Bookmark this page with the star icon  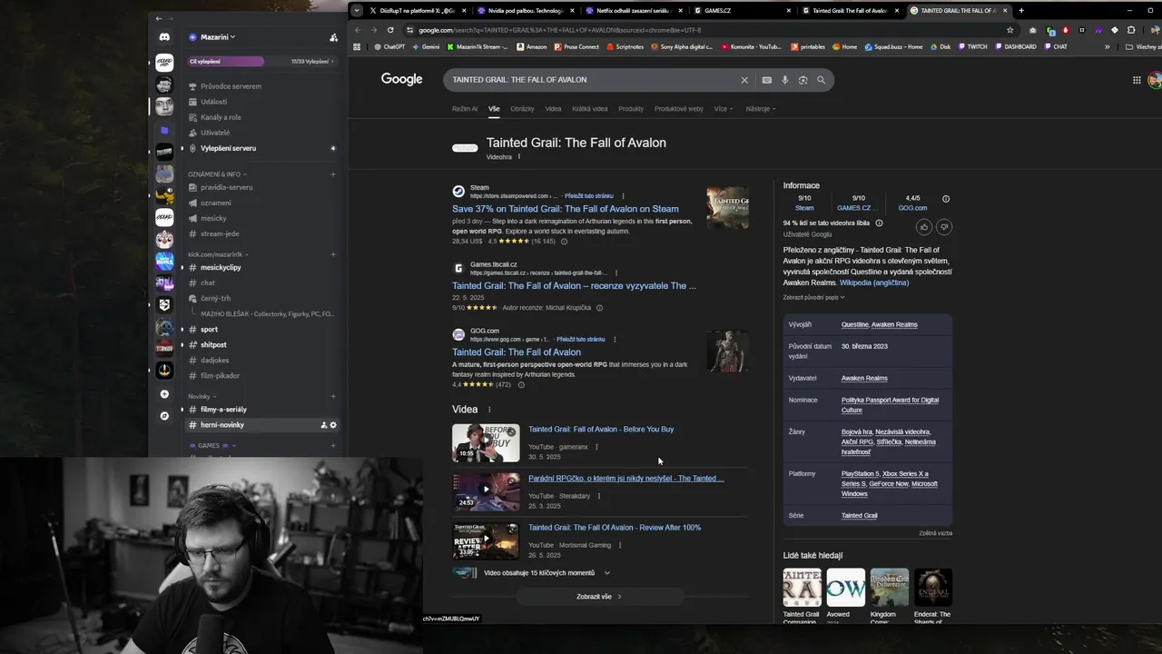pos(1009,30)
